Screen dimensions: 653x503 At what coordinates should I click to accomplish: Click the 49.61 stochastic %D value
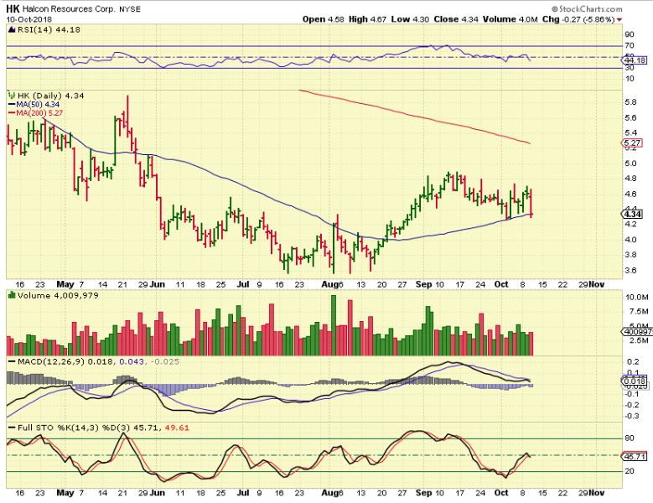point(177,428)
